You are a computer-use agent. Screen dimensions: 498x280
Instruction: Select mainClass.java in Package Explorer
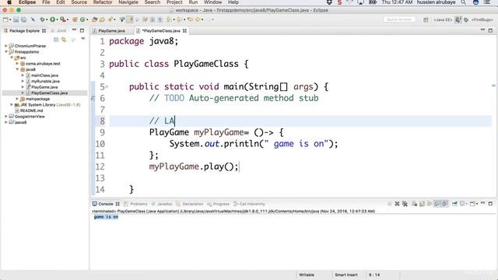pyautogui.click(x=44, y=75)
